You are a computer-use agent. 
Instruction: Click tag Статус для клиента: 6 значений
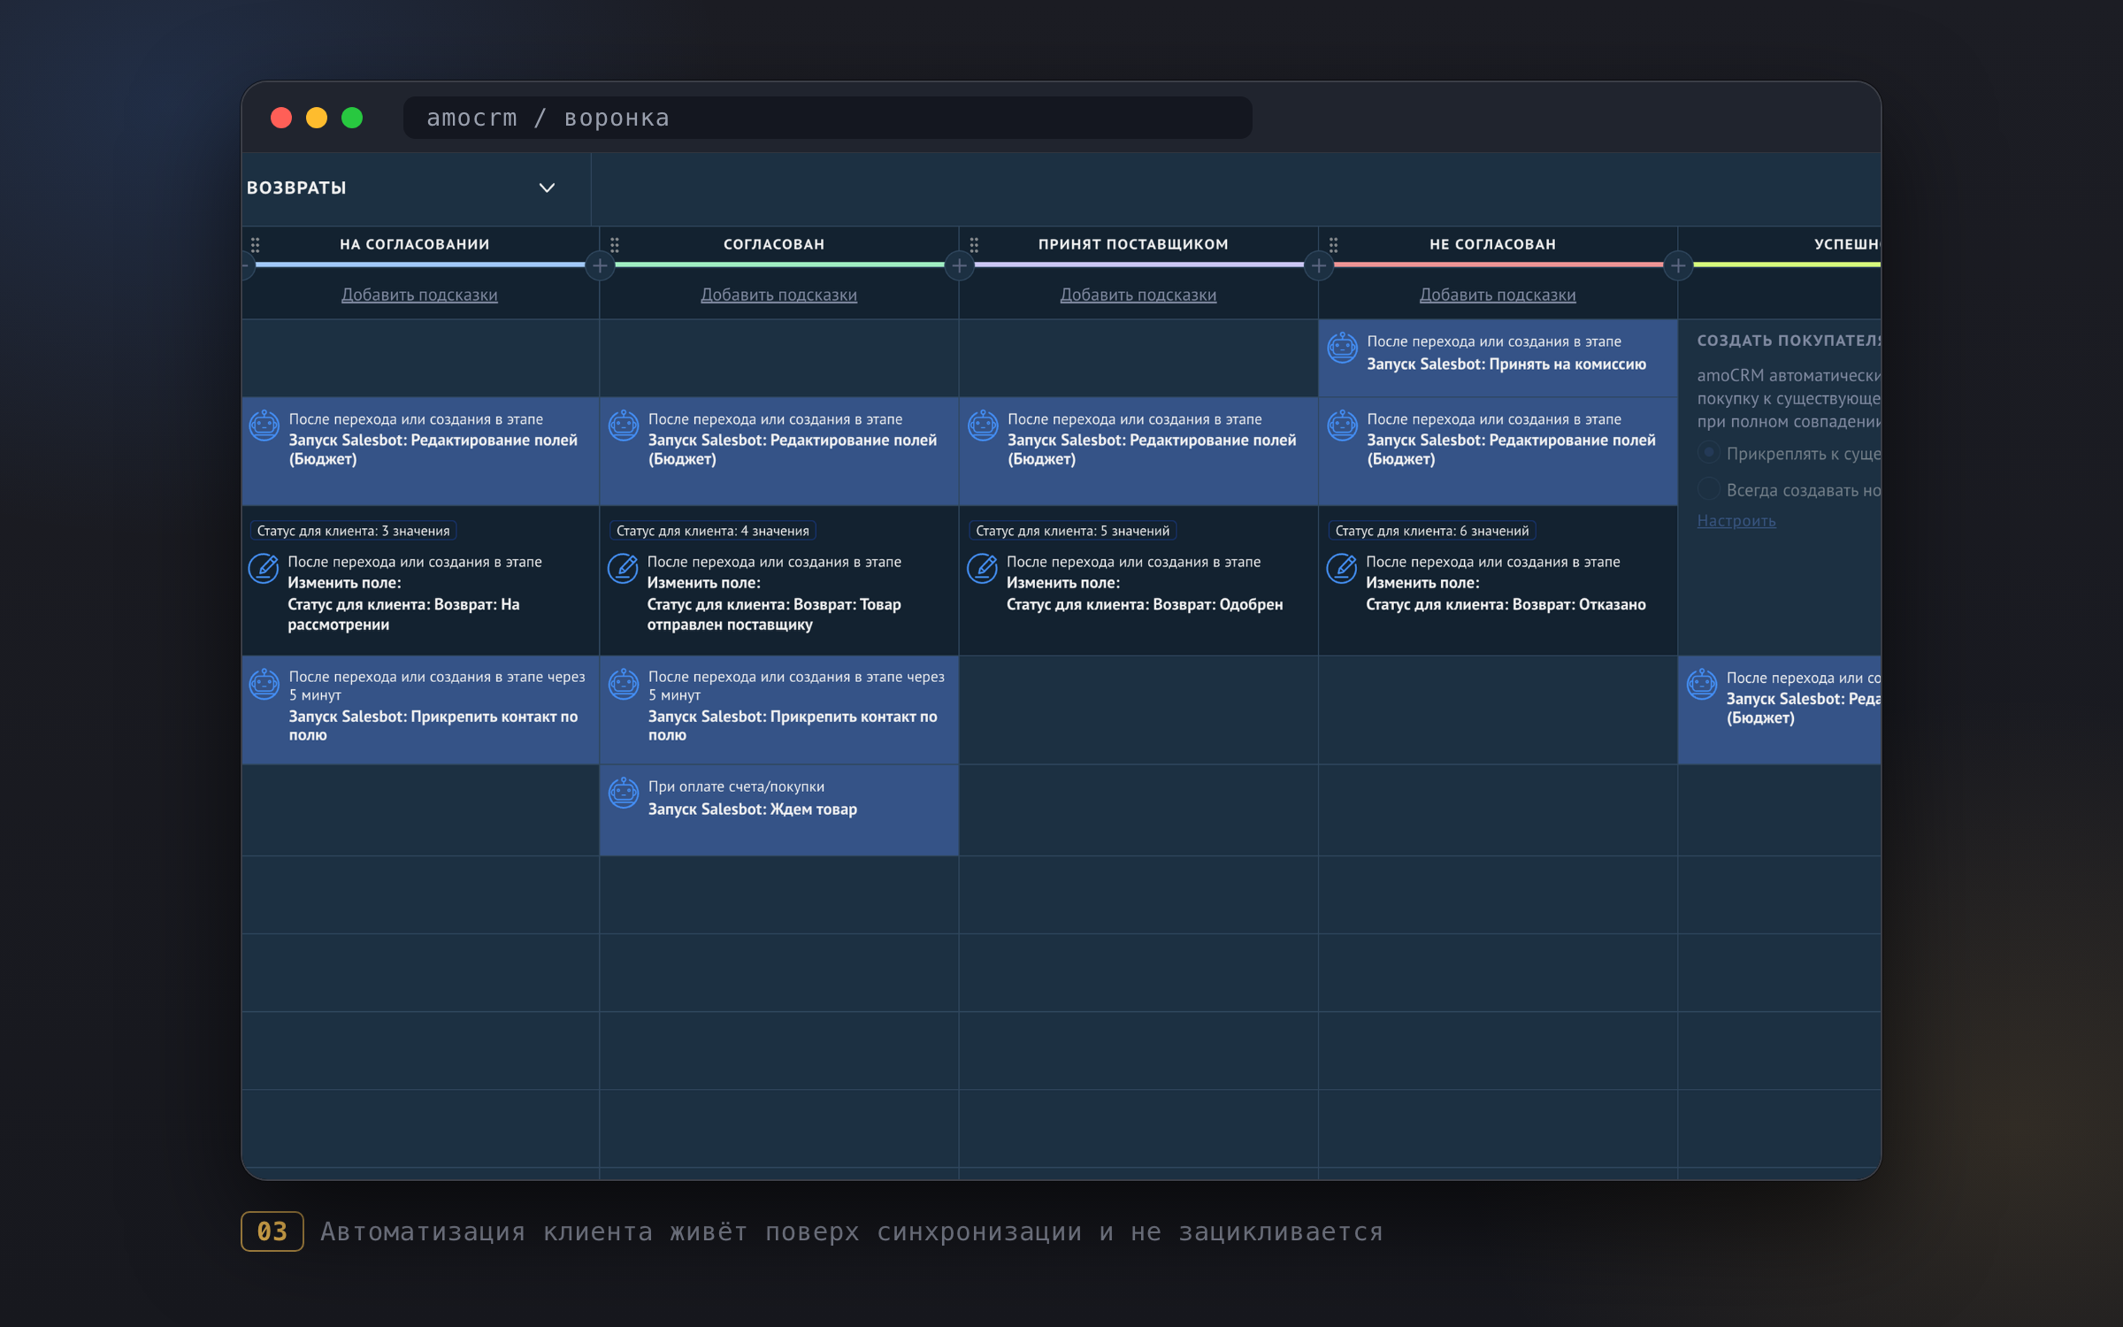(1431, 531)
